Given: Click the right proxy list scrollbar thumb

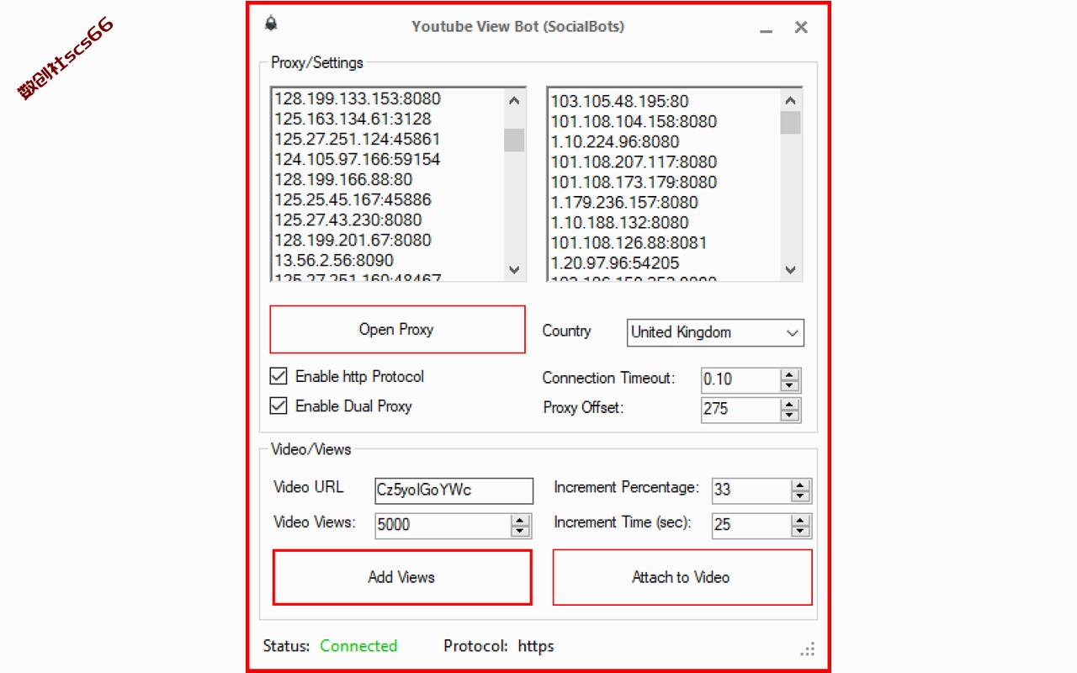Looking at the screenshot, I should pyautogui.click(x=790, y=123).
